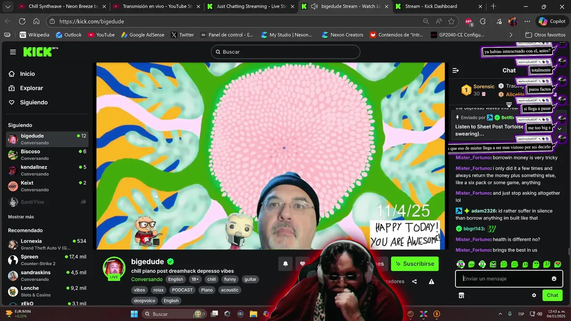The height and width of the screenshot is (321, 571).
Task: Open recommended channel Lonche
Action: pyautogui.click(x=47, y=291)
